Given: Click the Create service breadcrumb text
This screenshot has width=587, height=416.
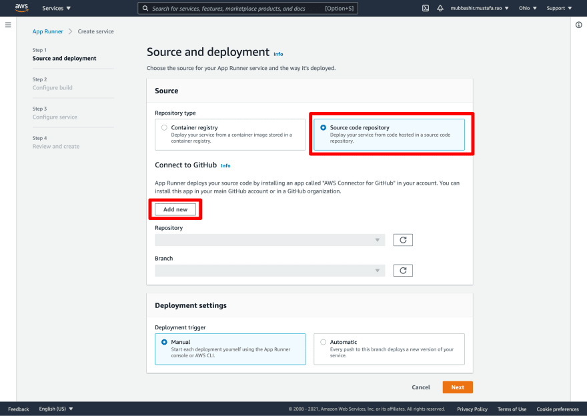Looking at the screenshot, I should tap(96, 31).
